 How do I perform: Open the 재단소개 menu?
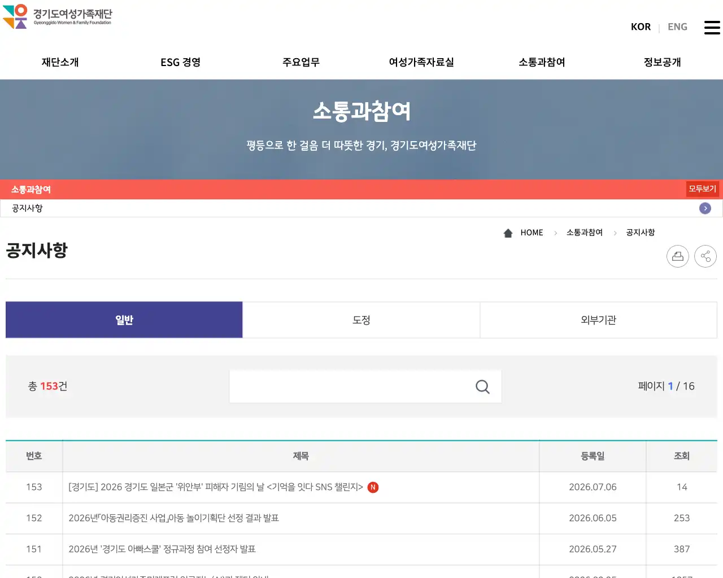point(60,62)
